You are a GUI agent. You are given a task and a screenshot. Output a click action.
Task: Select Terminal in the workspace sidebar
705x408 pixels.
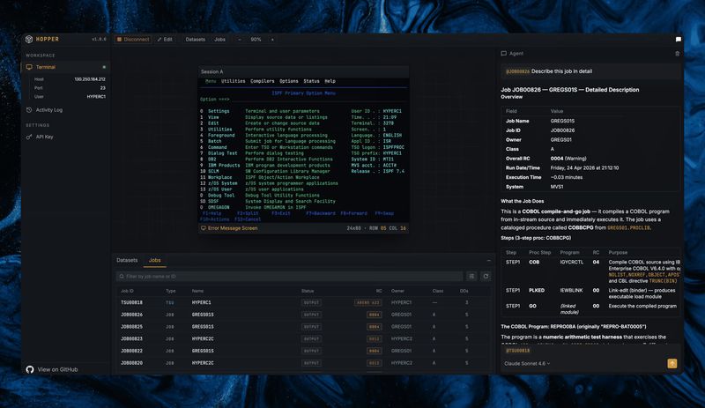(65, 67)
